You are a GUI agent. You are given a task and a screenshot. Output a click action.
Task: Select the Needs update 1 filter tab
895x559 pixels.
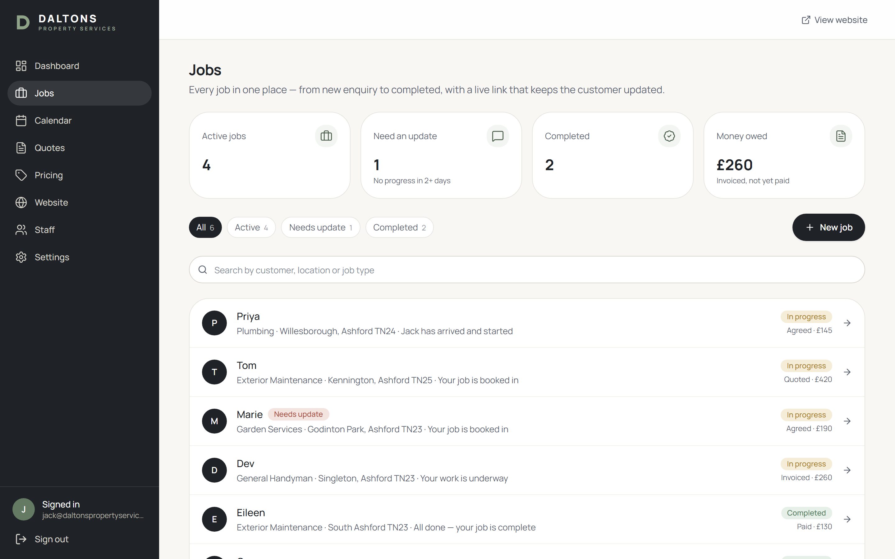pyautogui.click(x=321, y=227)
